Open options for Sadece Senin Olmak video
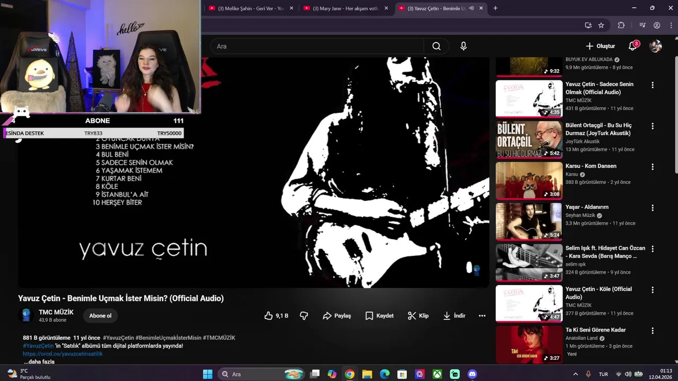The height and width of the screenshot is (381, 678). click(x=653, y=85)
